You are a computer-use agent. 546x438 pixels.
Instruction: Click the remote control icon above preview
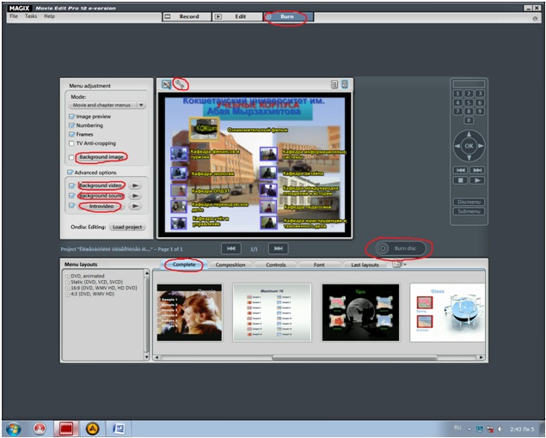345,84
